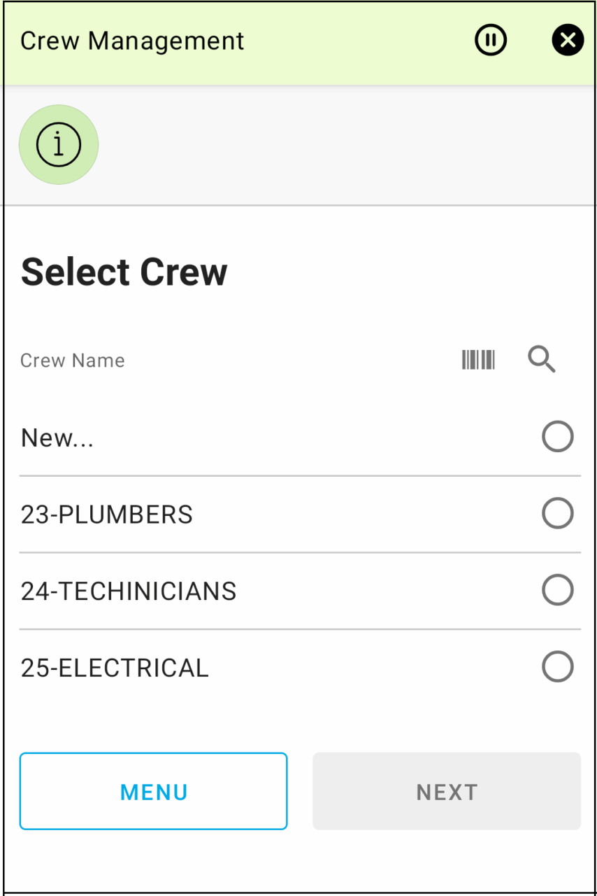Click the Crew Management title text
The height and width of the screenshot is (896, 597).
coord(132,41)
